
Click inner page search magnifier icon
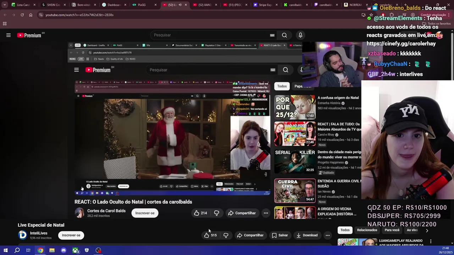286,70
